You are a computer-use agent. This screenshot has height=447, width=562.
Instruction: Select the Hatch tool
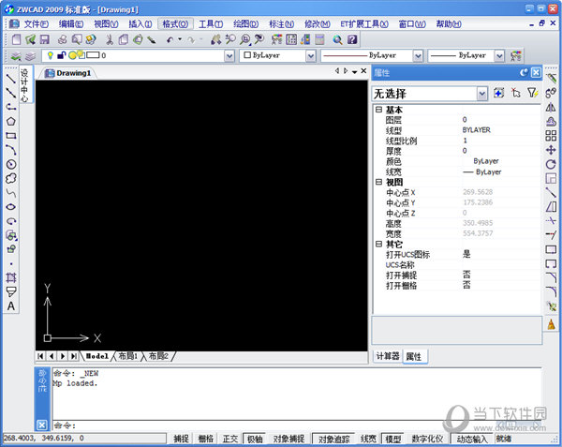click(10, 277)
